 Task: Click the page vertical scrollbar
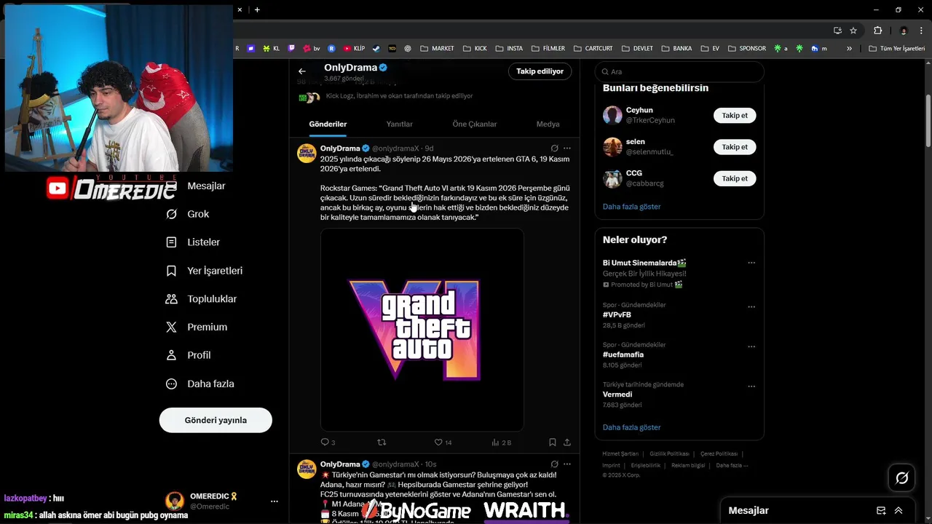[928, 122]
